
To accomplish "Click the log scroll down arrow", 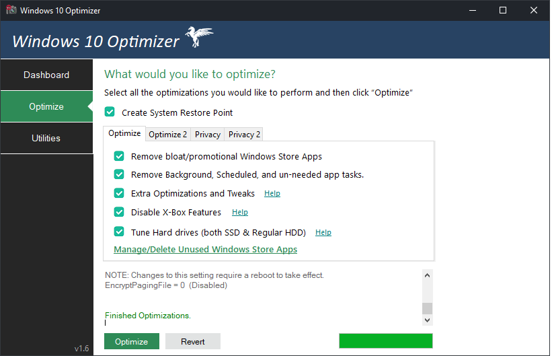I will (x=428, y=320).
